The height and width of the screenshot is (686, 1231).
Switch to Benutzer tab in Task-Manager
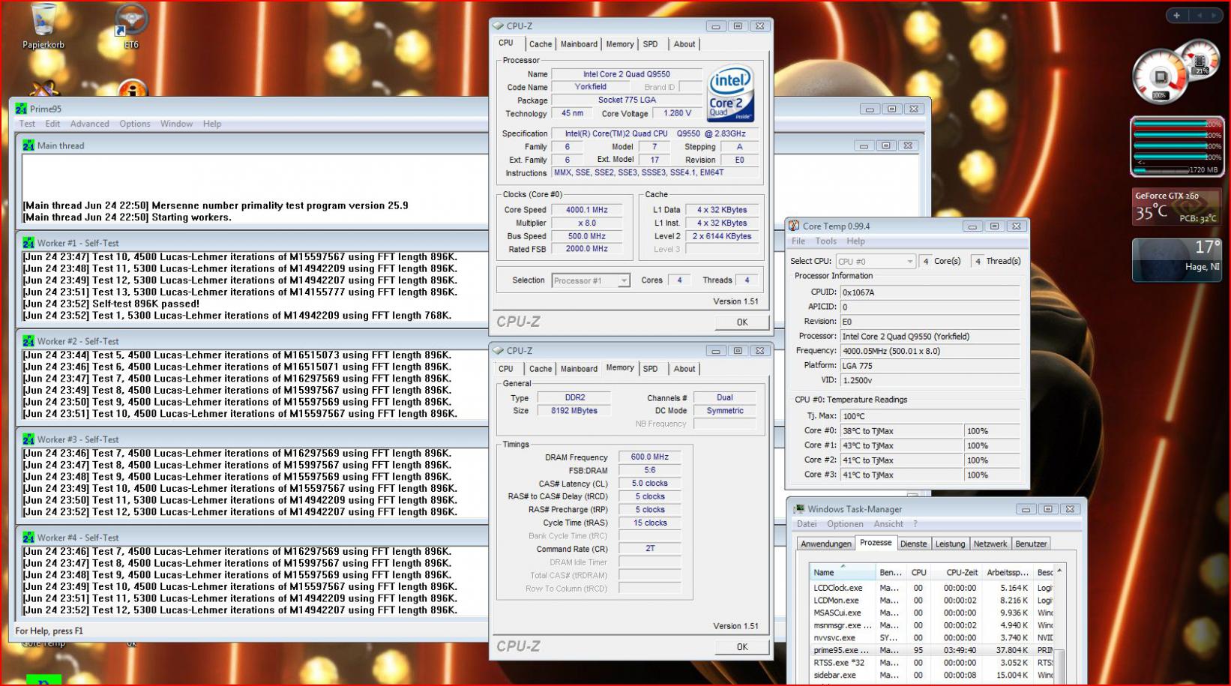[x=1031, y=544]
